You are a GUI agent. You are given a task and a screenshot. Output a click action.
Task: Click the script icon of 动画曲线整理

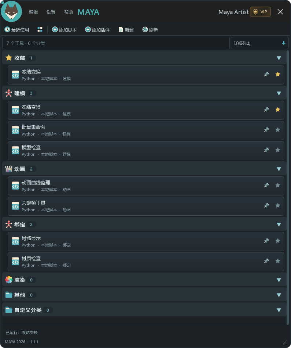15,186
